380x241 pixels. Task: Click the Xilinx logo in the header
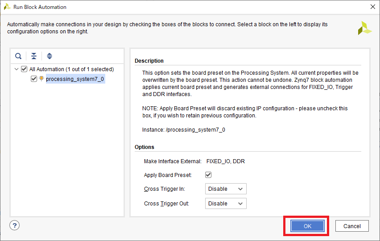tap(364, 28)
